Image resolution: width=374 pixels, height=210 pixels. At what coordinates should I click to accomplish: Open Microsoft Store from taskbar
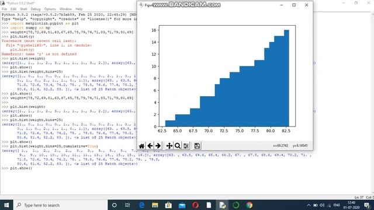168,205
